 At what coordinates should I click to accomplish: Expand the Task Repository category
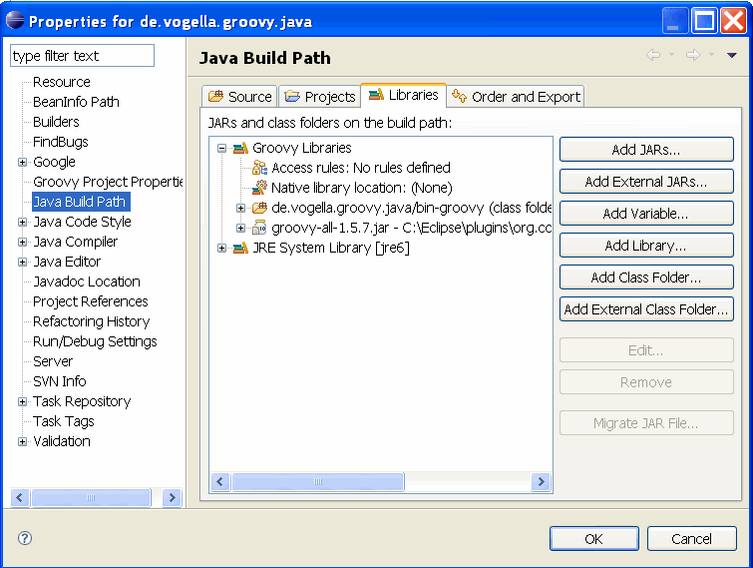[22, 401]
